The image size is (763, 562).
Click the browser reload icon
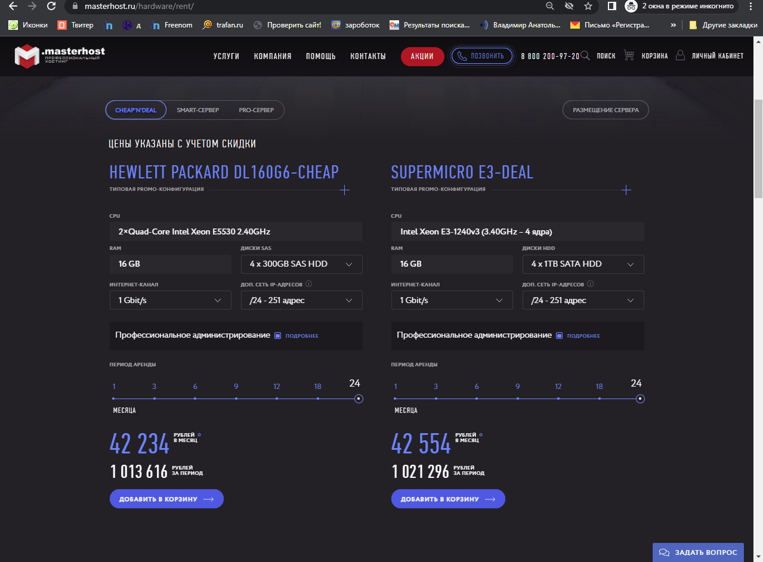(51, 7)
